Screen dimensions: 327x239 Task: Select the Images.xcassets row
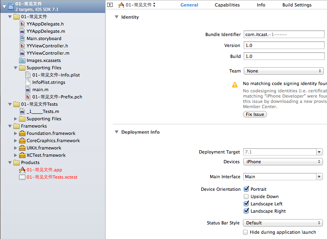(x=53, y=61)
